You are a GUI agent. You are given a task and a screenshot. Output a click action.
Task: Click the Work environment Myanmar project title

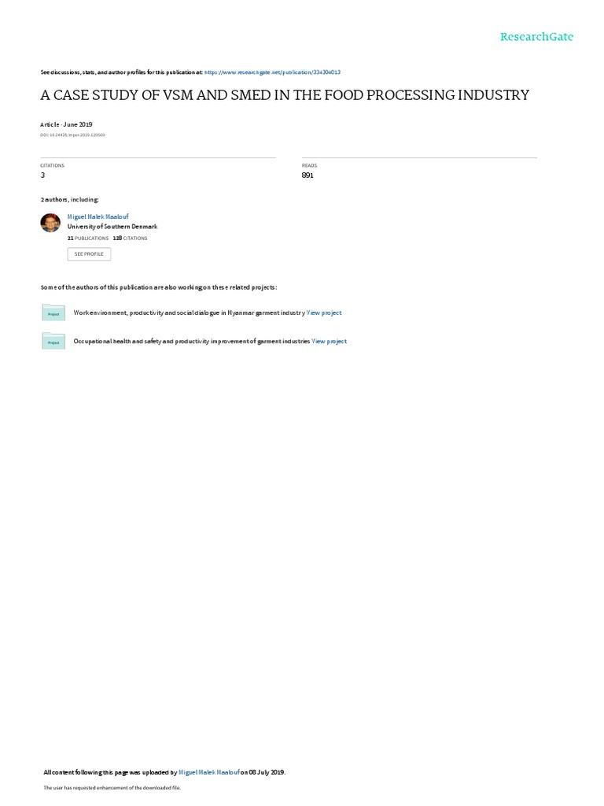[x=189, y=312]
